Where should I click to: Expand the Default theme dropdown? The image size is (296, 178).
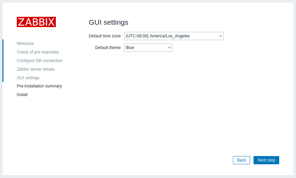pos(148,48)
